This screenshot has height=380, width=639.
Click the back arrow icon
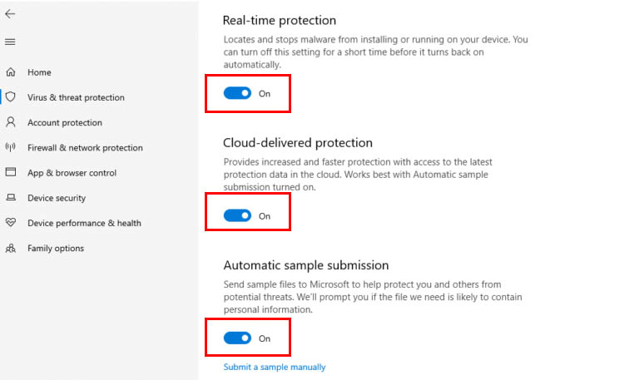tap(10, 14)
